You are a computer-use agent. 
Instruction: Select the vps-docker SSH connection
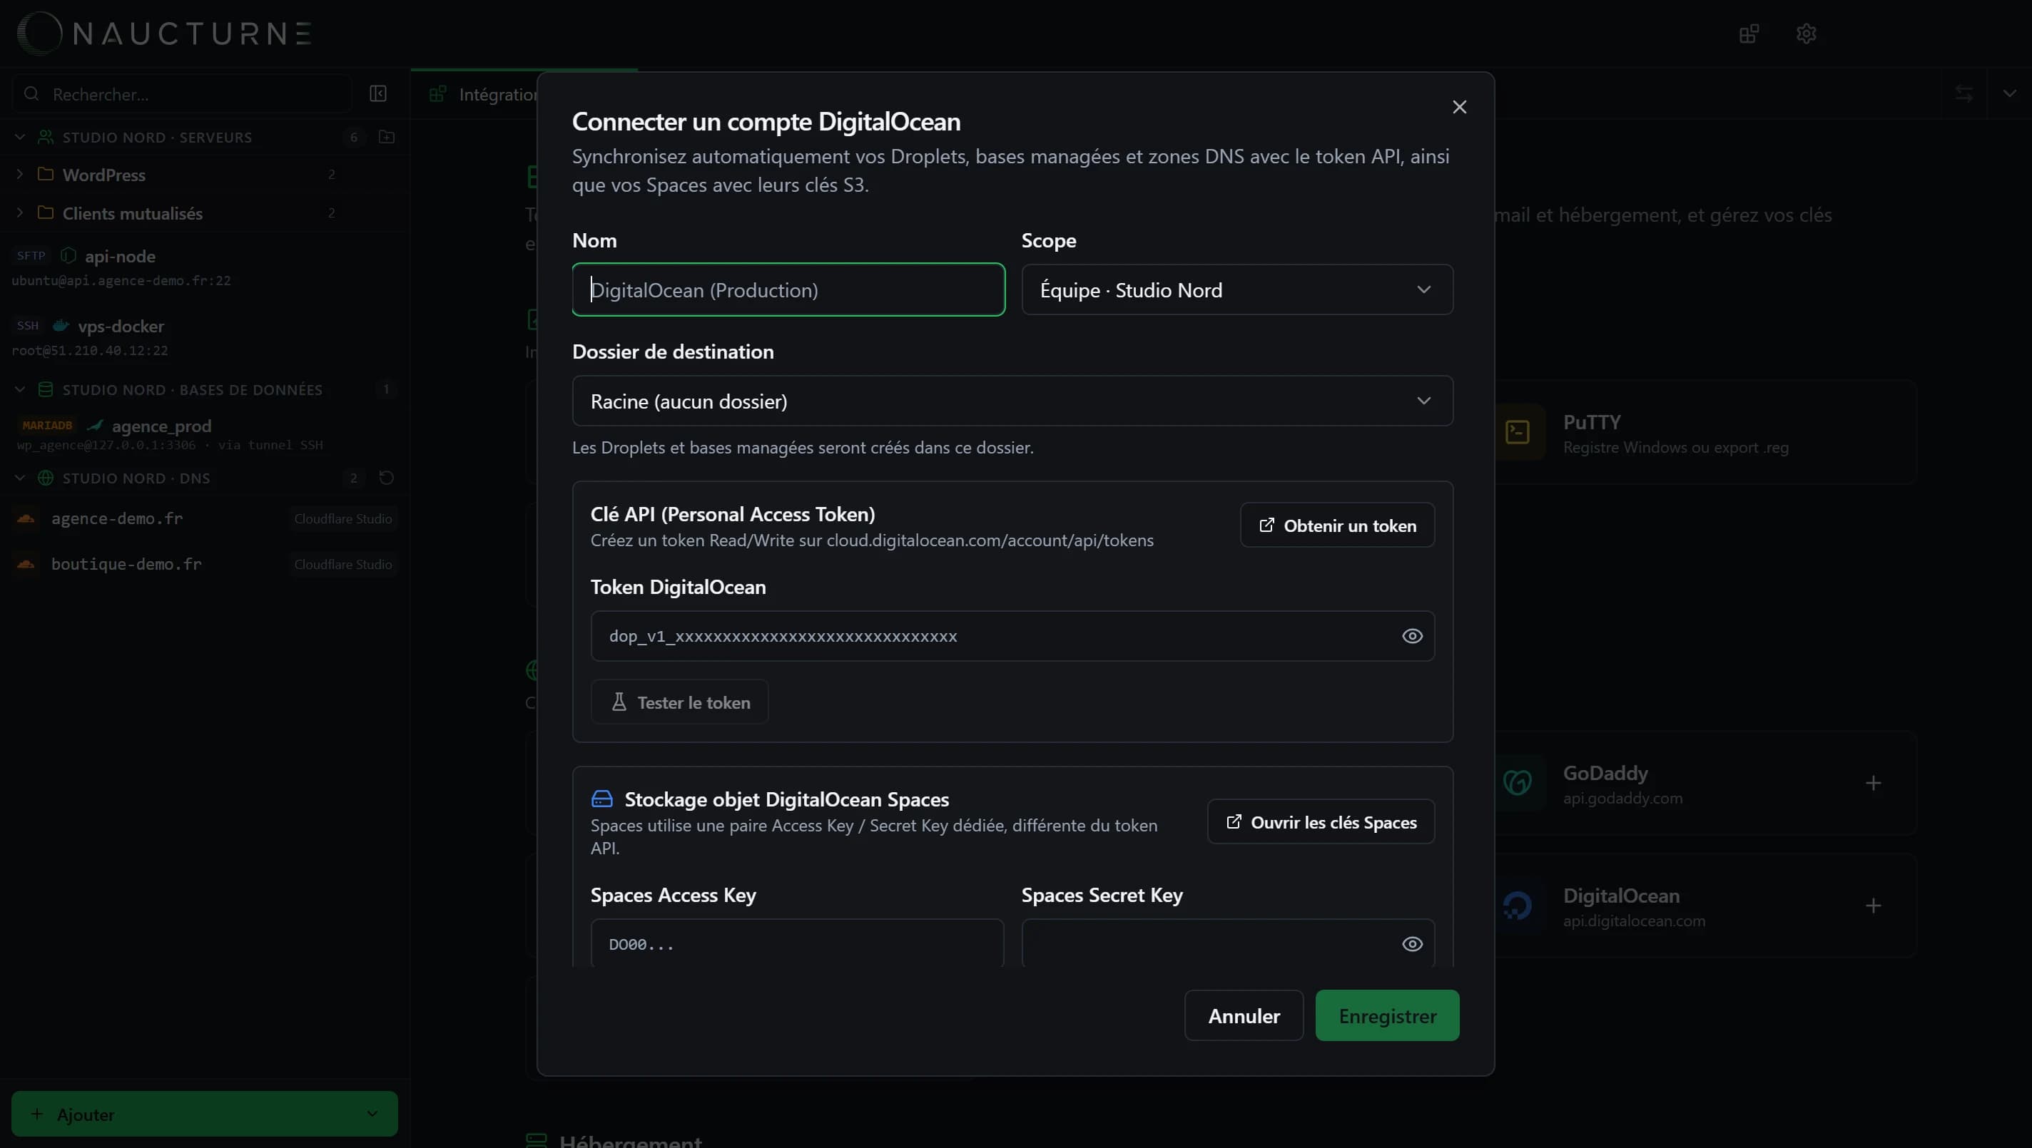pos(203,337)
